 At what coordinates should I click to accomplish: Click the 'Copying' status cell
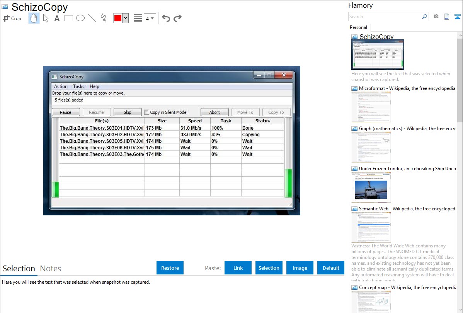(262, 135)
